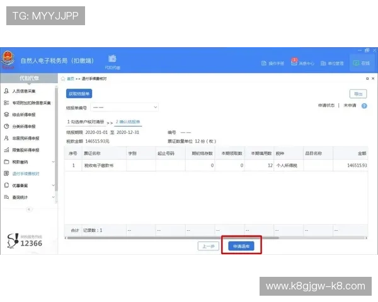Expand the 查询统计 submenu chevron
This screenshot has width=378, height=302.
(x=53, y=197)
